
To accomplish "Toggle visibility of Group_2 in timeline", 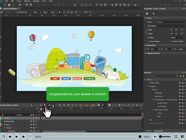I will click(x=31, y=125).
